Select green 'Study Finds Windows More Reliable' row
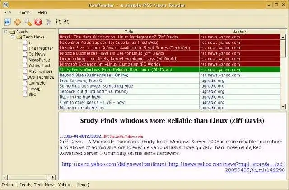Image resolution: width=289 pixels, height=190 pixels. pos(169,70)
